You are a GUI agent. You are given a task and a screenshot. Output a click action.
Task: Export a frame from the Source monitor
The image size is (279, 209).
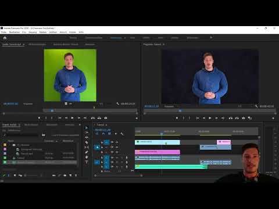point(106,118)
